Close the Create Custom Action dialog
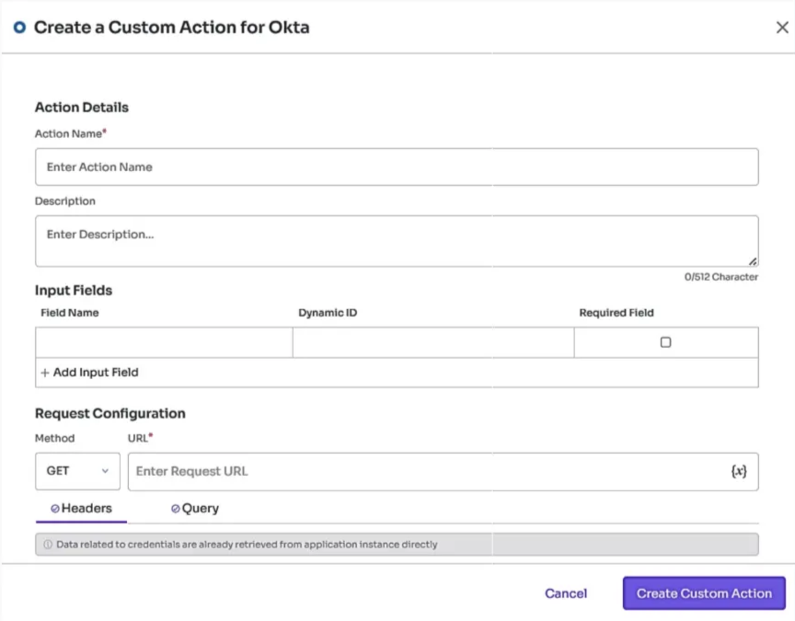Image resolution: width=795 pixels, height=621 pixels. point(781,28)
